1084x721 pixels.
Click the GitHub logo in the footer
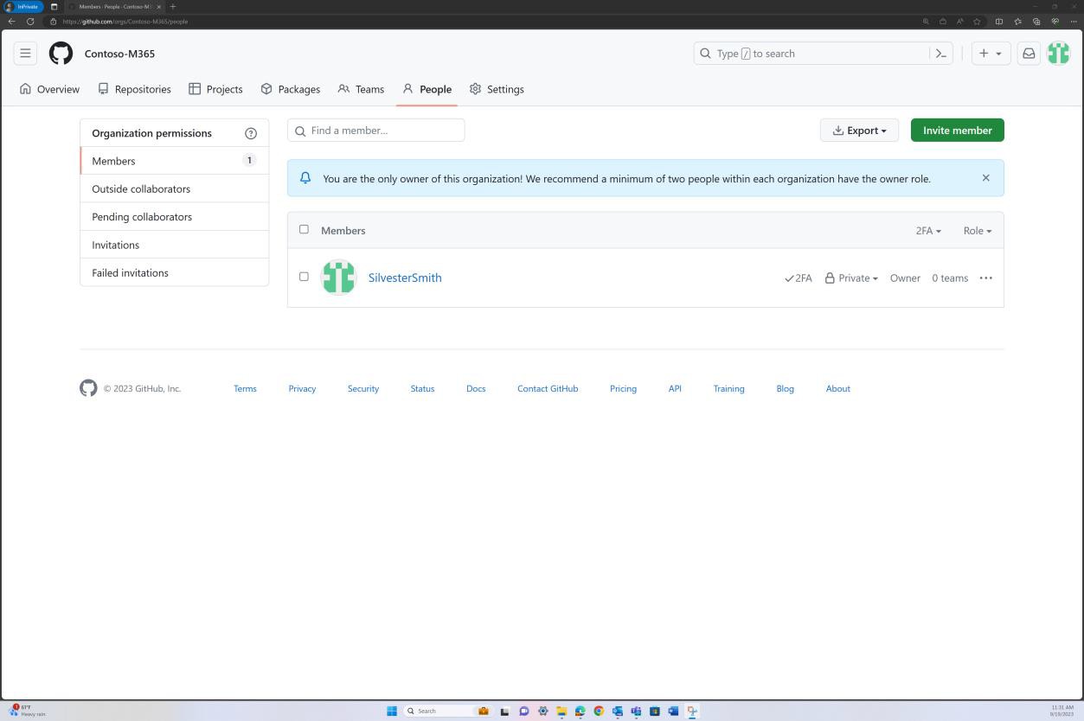point(88,388)
